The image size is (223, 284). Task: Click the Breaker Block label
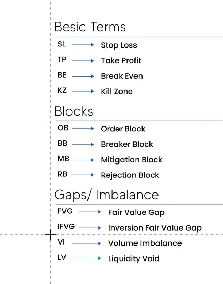tap(127, 144)
